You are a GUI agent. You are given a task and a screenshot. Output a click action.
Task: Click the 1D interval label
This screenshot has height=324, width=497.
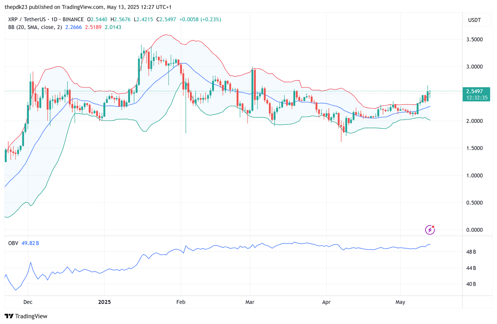click(54, 19)
